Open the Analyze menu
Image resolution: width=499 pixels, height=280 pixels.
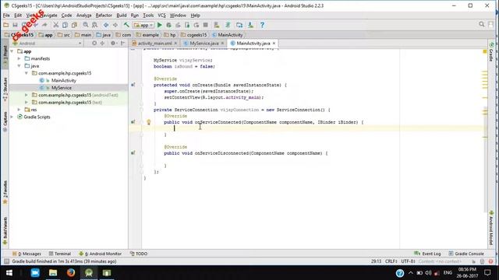click(83, 16)
